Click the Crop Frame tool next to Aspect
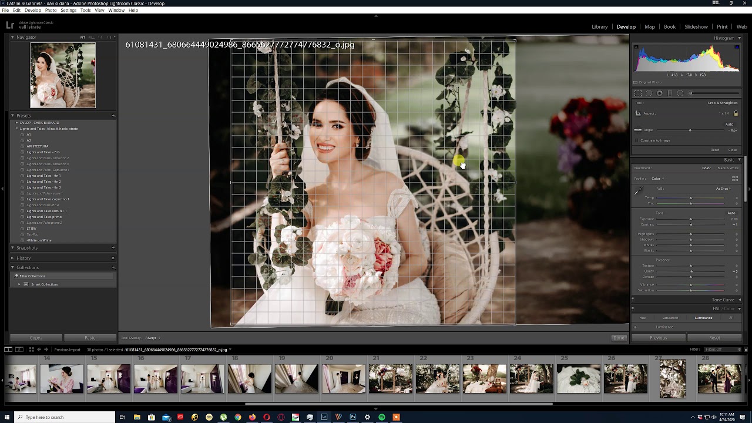This screenshot has width=752, height=423. tap(638, 113)
